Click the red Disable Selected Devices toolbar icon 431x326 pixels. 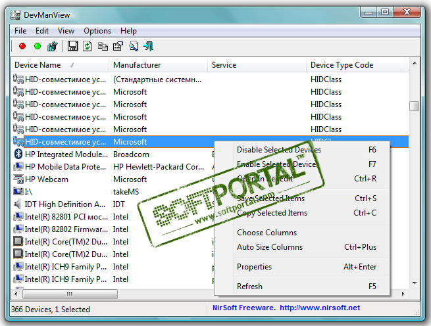coord(22,46)
